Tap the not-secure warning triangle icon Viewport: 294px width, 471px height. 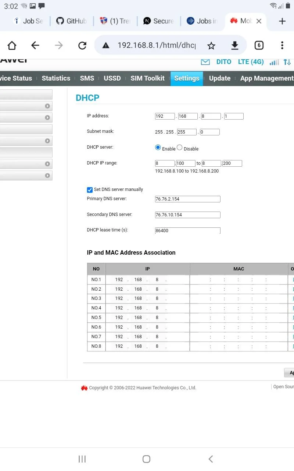[x=106, y=45]
